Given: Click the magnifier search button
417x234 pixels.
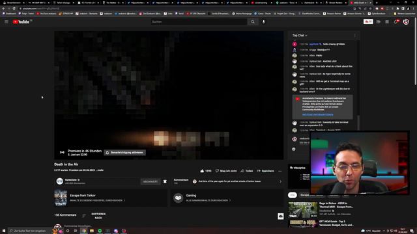Looking at the screenshot, I should click(x=253, y=21).
